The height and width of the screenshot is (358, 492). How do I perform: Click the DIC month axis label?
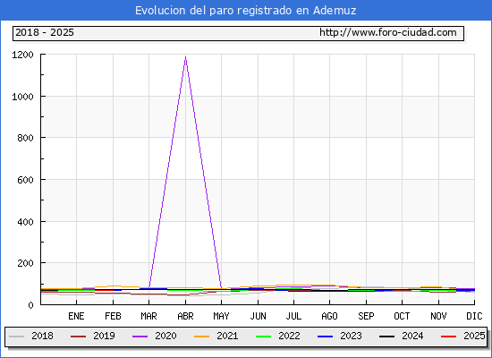(474, 316)
